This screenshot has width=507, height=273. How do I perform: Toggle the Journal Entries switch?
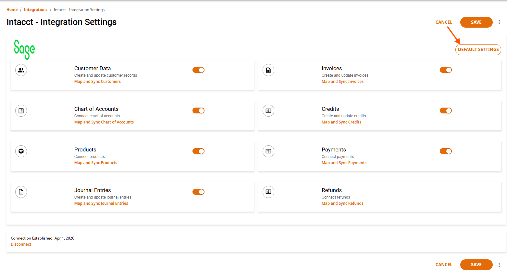[x=198, y=192]
